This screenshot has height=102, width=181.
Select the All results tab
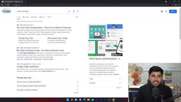[x=19, y=17]
